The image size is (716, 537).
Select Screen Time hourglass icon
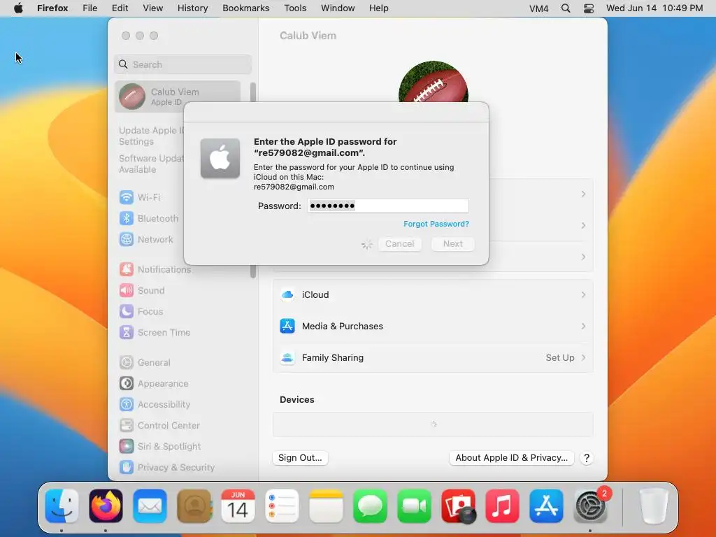coord(127,332)
